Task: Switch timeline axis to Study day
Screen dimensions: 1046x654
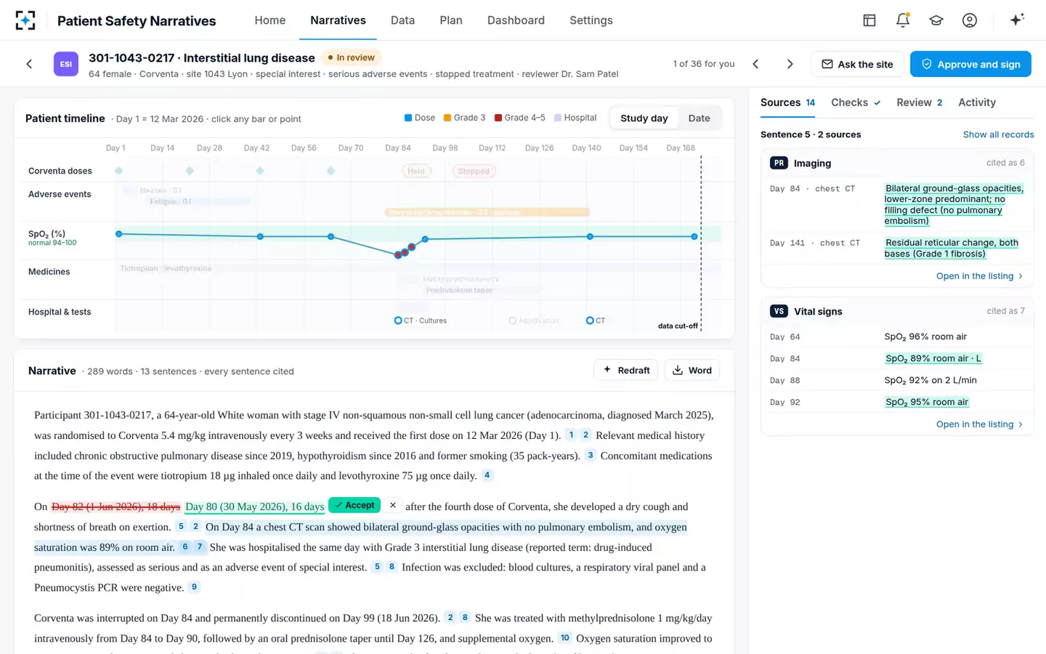Action: pyautogui.click(x=644, y=118)
